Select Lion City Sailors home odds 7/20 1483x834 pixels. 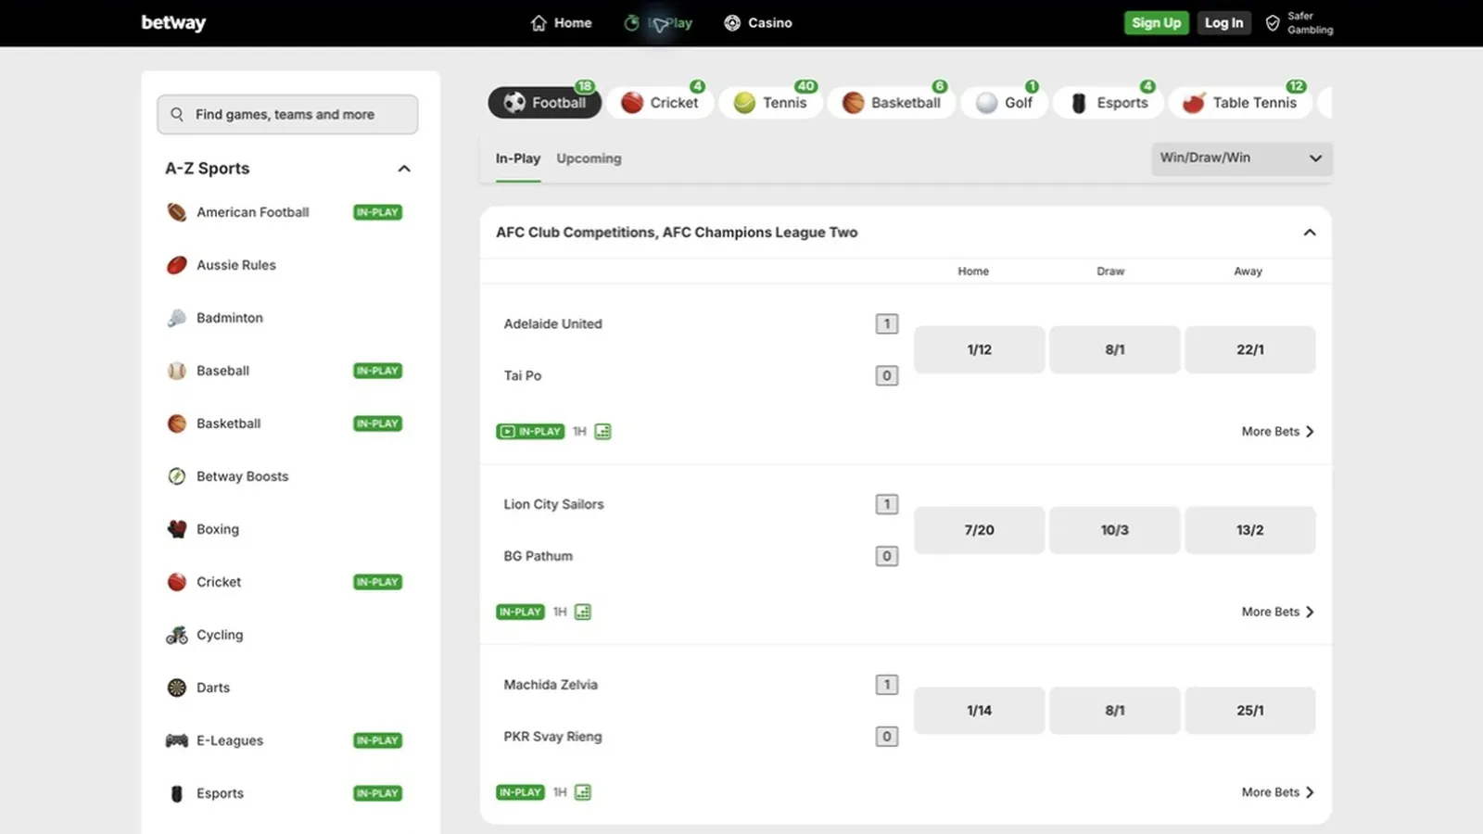[x=979, y=530]
